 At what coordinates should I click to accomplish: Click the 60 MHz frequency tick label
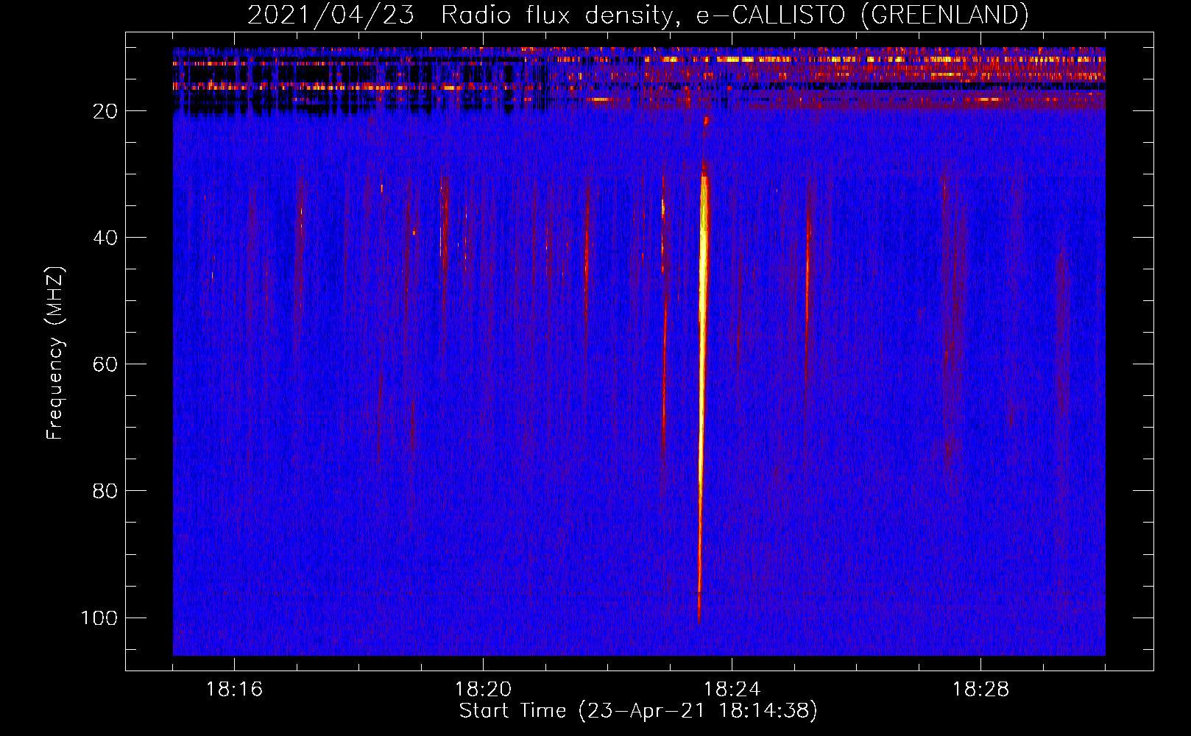coord(105,364)
